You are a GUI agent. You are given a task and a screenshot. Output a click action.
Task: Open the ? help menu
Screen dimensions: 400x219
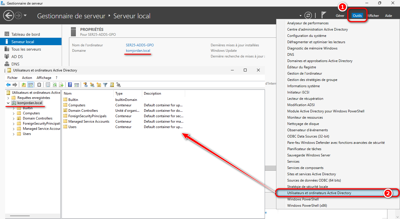point(57,78)
